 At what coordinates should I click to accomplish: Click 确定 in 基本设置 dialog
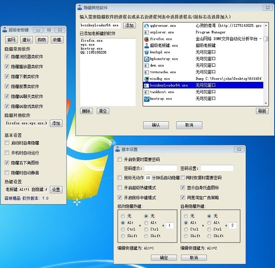coord(164,258)
